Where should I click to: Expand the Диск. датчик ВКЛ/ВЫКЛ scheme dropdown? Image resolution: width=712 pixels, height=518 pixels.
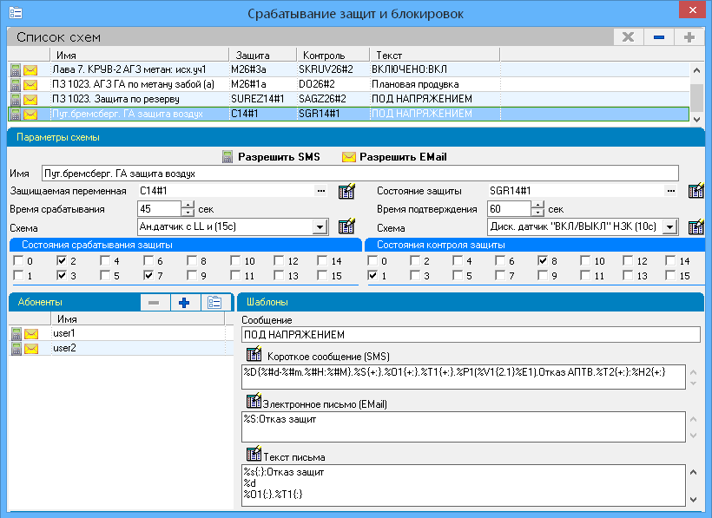pyautogui.click(x=669, y=226)
